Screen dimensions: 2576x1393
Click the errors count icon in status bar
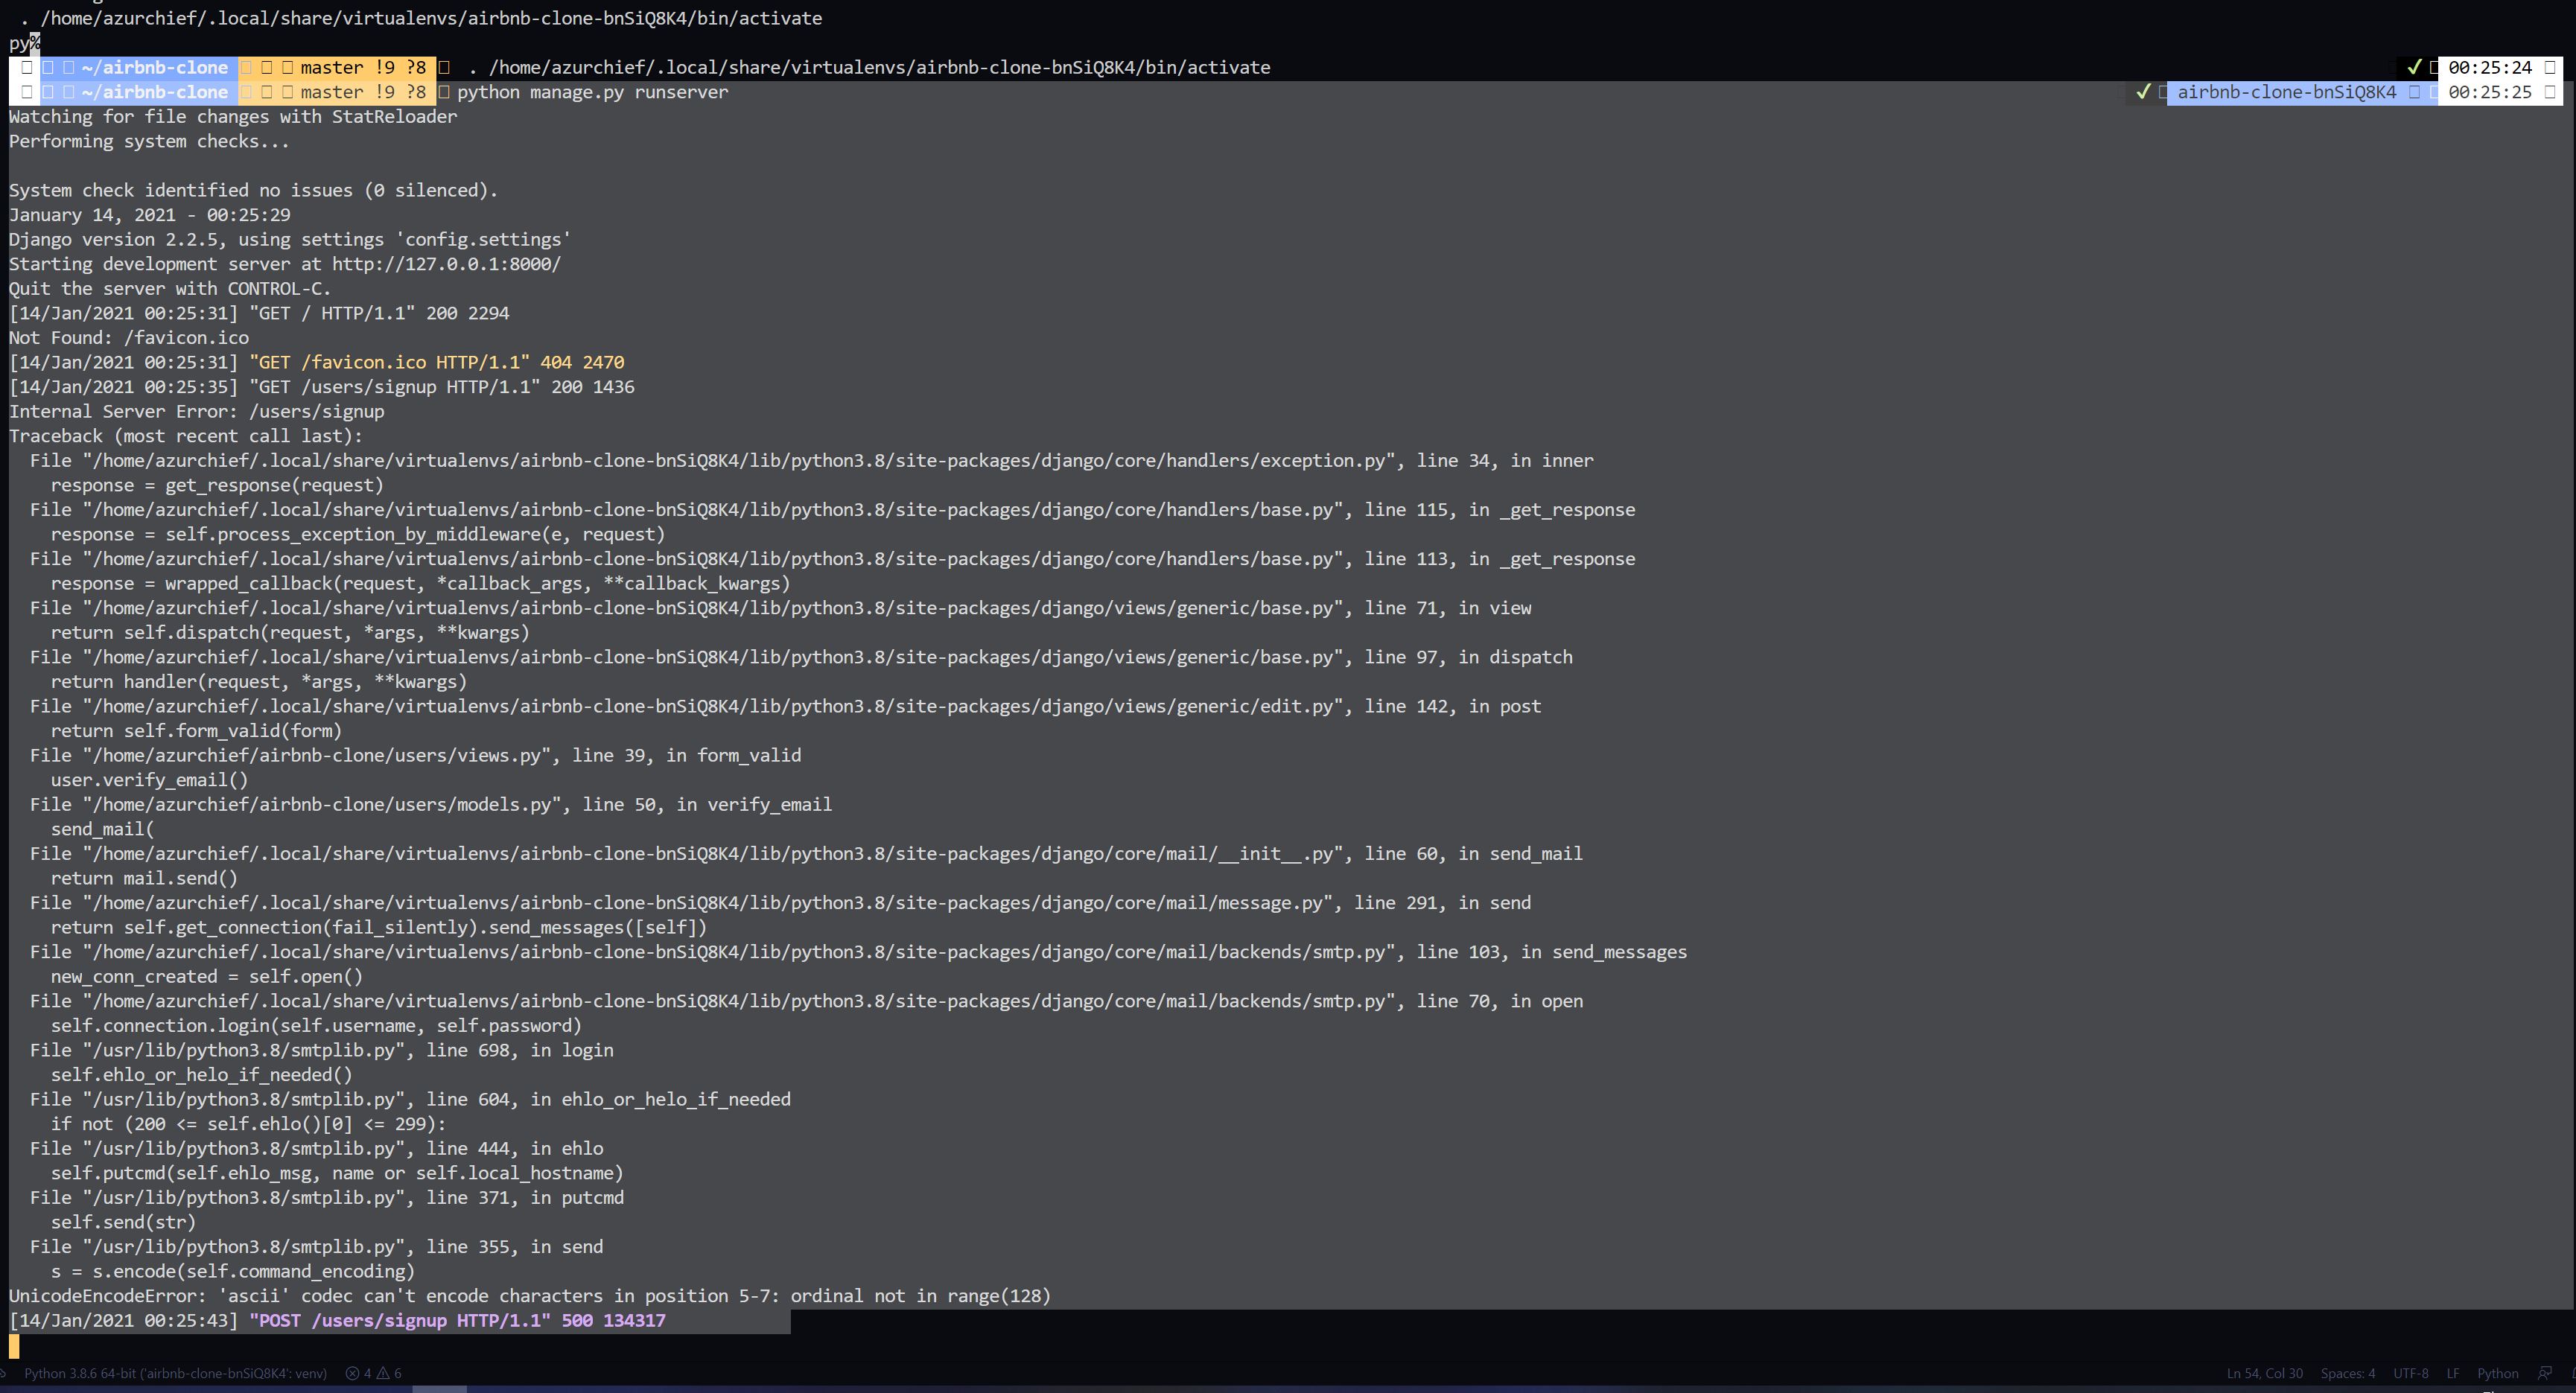click(x=353, y=1373)
